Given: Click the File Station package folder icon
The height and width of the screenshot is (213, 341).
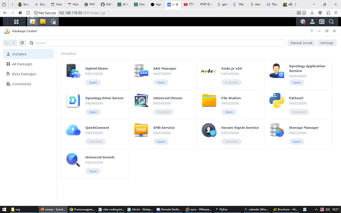Looking at the screenshot, I should [x=209, y=100].
